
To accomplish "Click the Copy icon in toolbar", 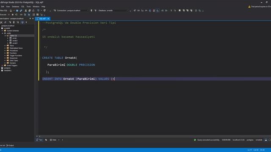I will [30, 11].
